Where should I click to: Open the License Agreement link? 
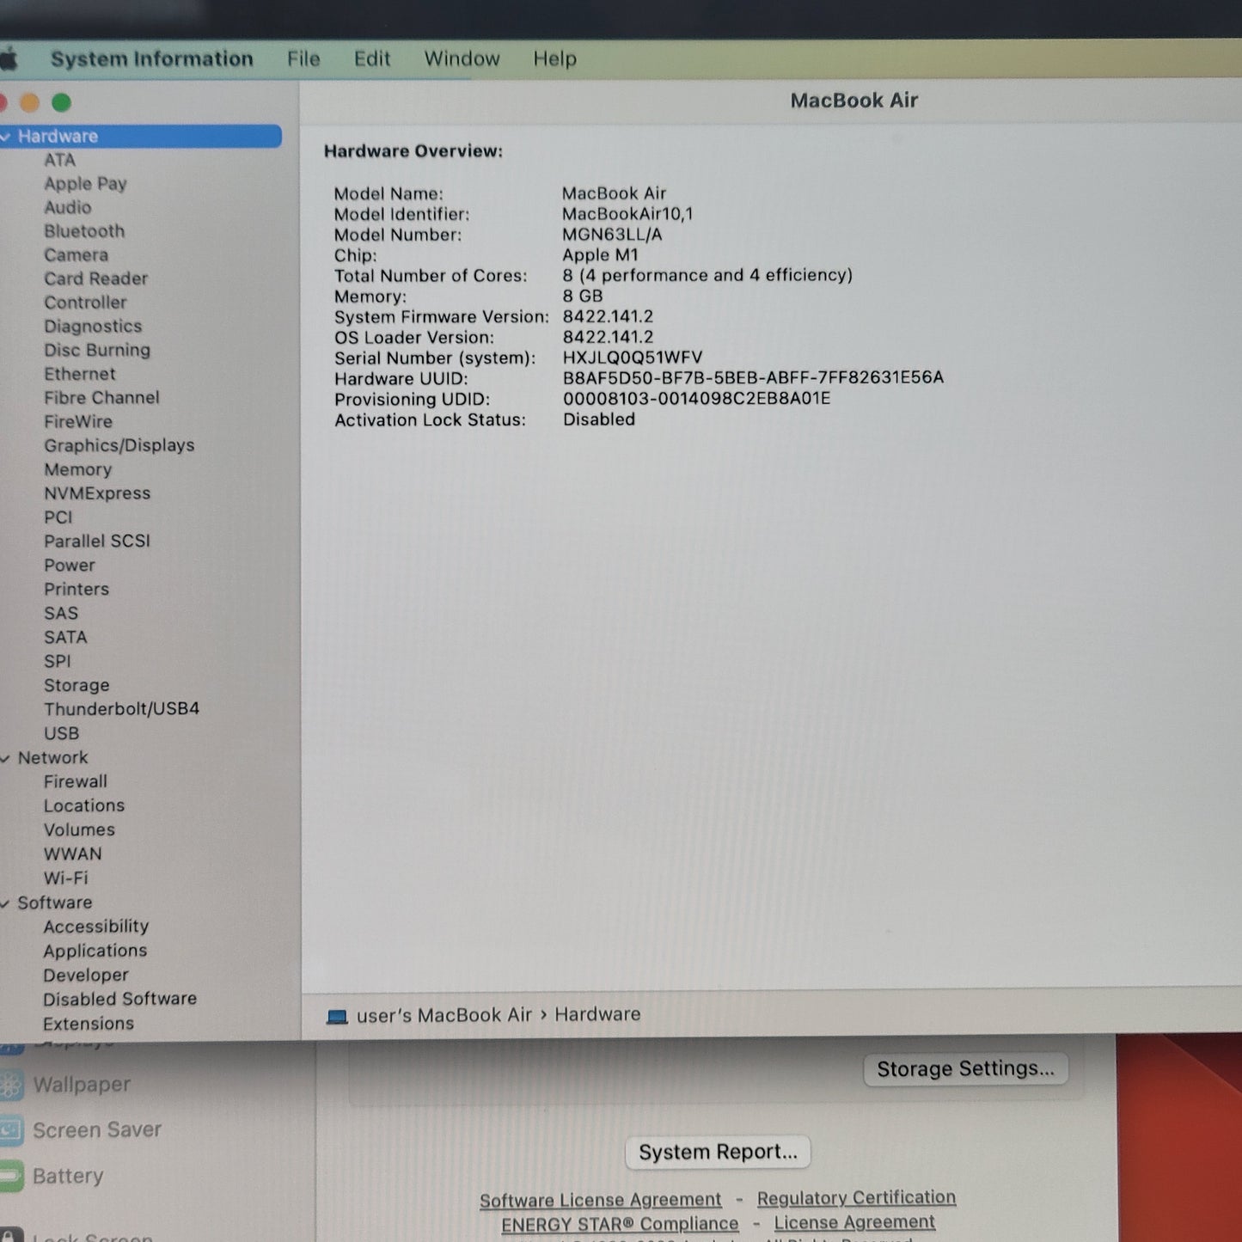[854, 1222]
